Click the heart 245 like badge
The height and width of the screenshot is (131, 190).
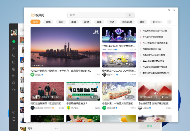click(x=129, y=64)
